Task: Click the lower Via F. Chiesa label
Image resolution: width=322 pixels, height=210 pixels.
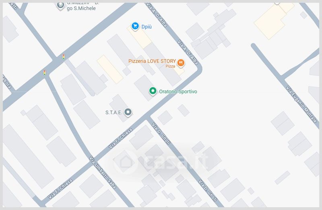Action: pyautogui.click(x=60, y=189)
